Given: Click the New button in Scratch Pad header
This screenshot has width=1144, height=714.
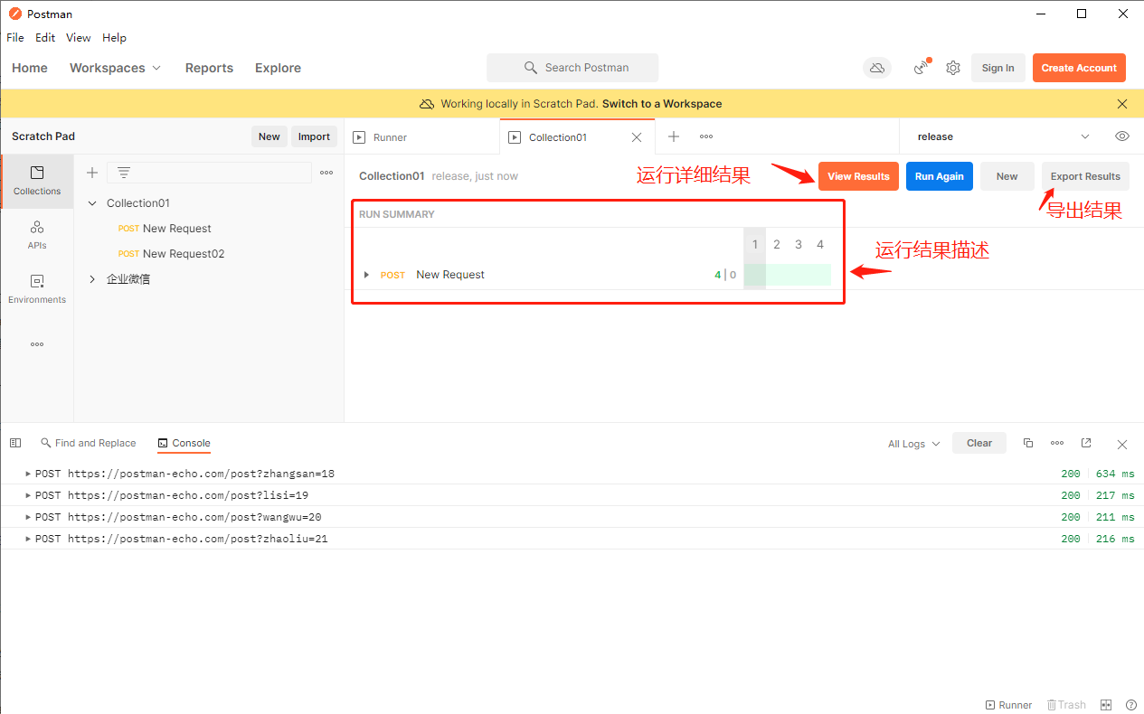Looking at the screenshot, I should (x=269, y=136).
